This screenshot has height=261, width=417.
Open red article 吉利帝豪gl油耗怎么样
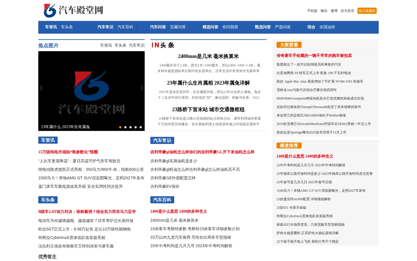(202, 152)
